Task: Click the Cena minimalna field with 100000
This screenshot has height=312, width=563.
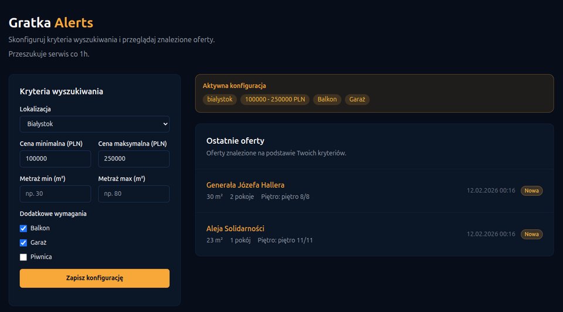Action: [55, 159]
